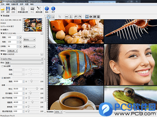The image size is (157, 117).
Task: Open the preview zoom 100% dropdown
Action: [58, 112]
